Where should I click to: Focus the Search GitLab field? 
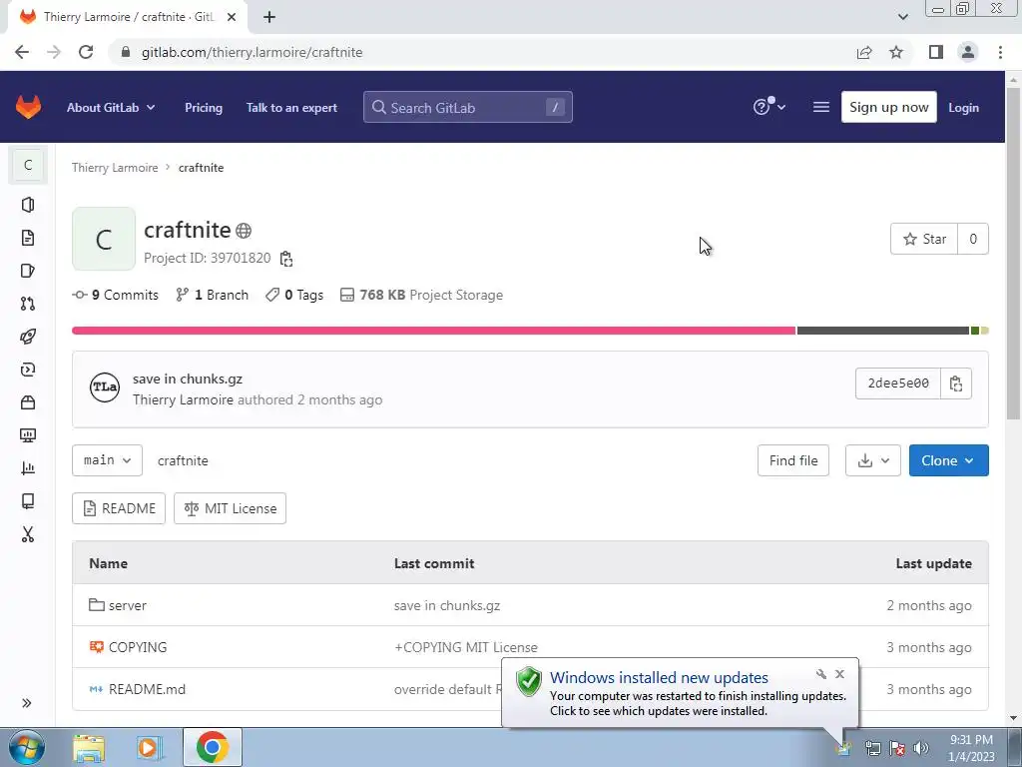tap(467, 107)
